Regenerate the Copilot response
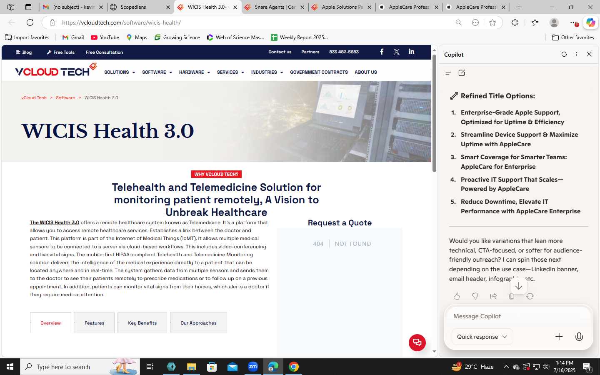Viewport: 600px width, 375px height. coord(530,296)
